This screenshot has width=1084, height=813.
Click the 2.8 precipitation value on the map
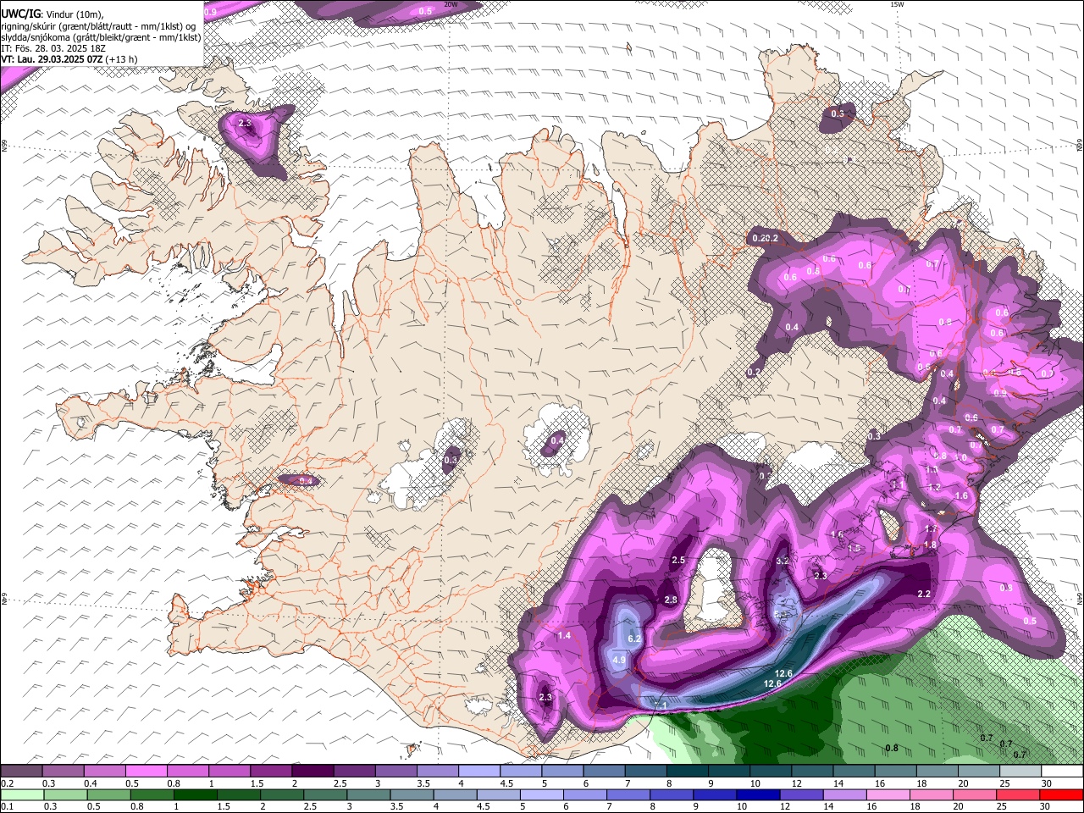click(671, 600)
